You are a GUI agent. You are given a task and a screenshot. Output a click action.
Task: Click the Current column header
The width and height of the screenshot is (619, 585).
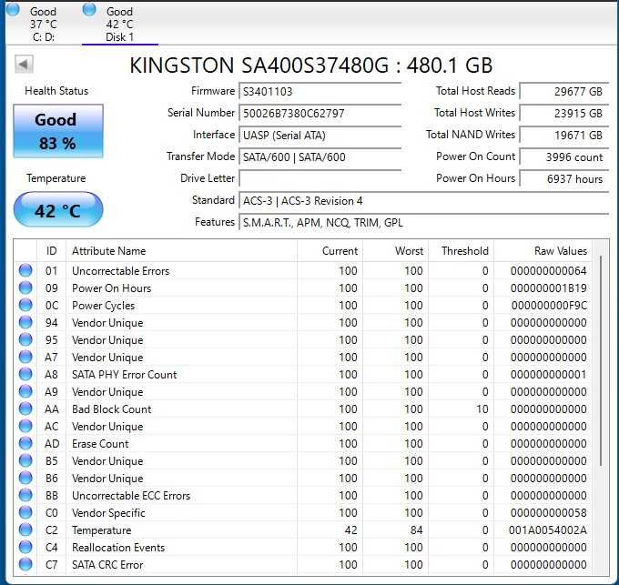330,251
